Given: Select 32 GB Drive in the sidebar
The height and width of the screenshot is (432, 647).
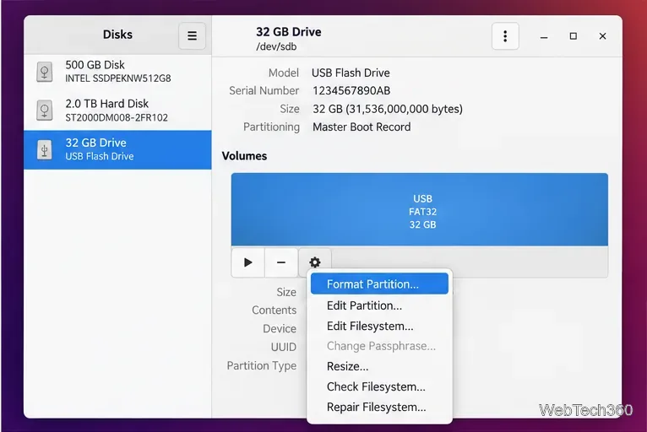Looking at the screenshot, I should click(117, 149).
